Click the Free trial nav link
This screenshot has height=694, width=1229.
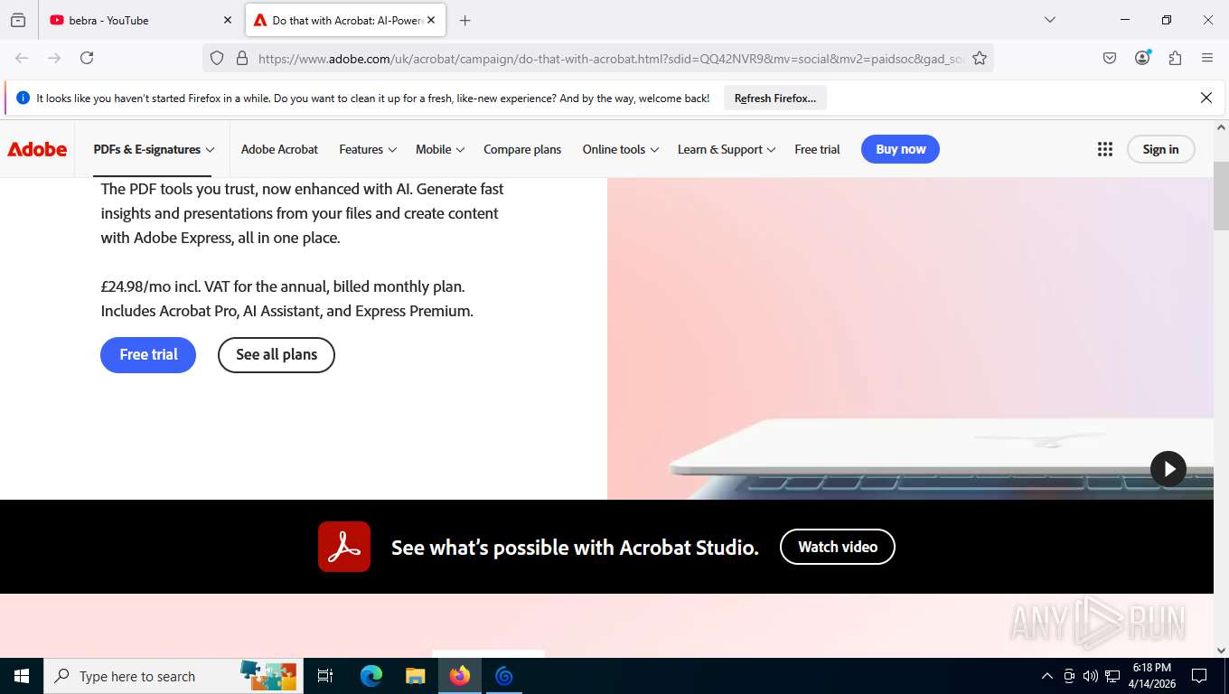[x=817, y=149]
